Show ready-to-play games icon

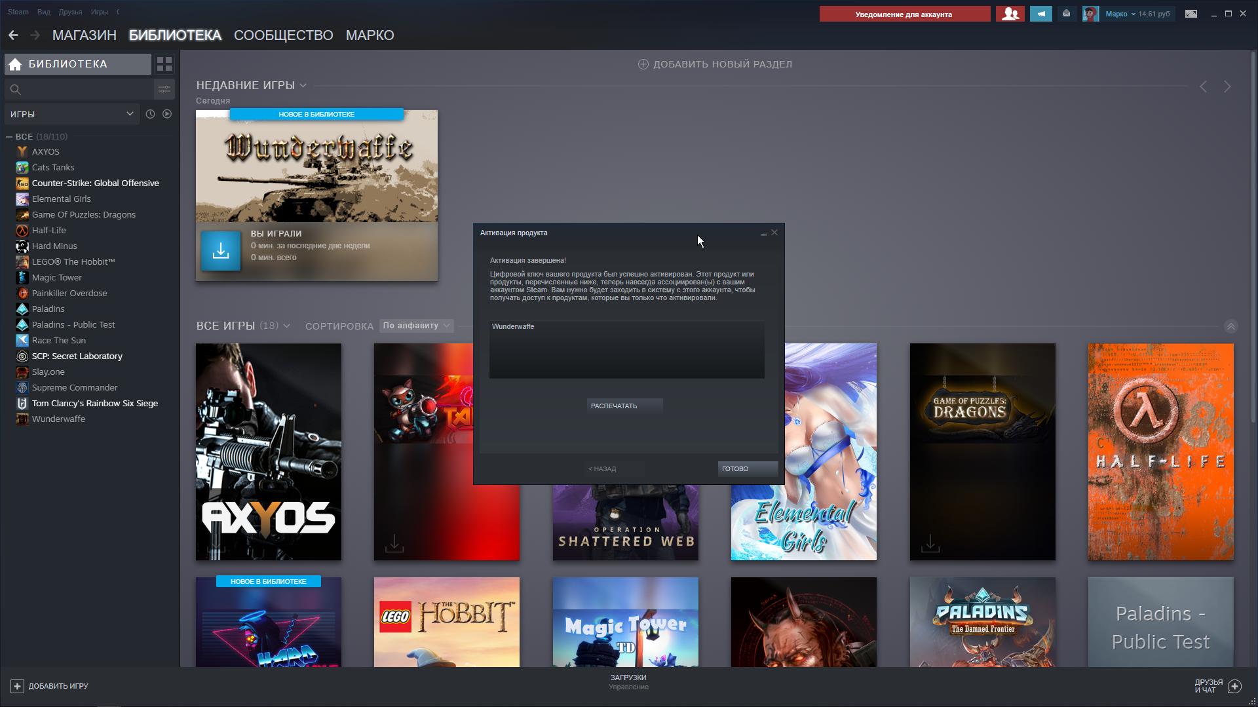(167, 114)
